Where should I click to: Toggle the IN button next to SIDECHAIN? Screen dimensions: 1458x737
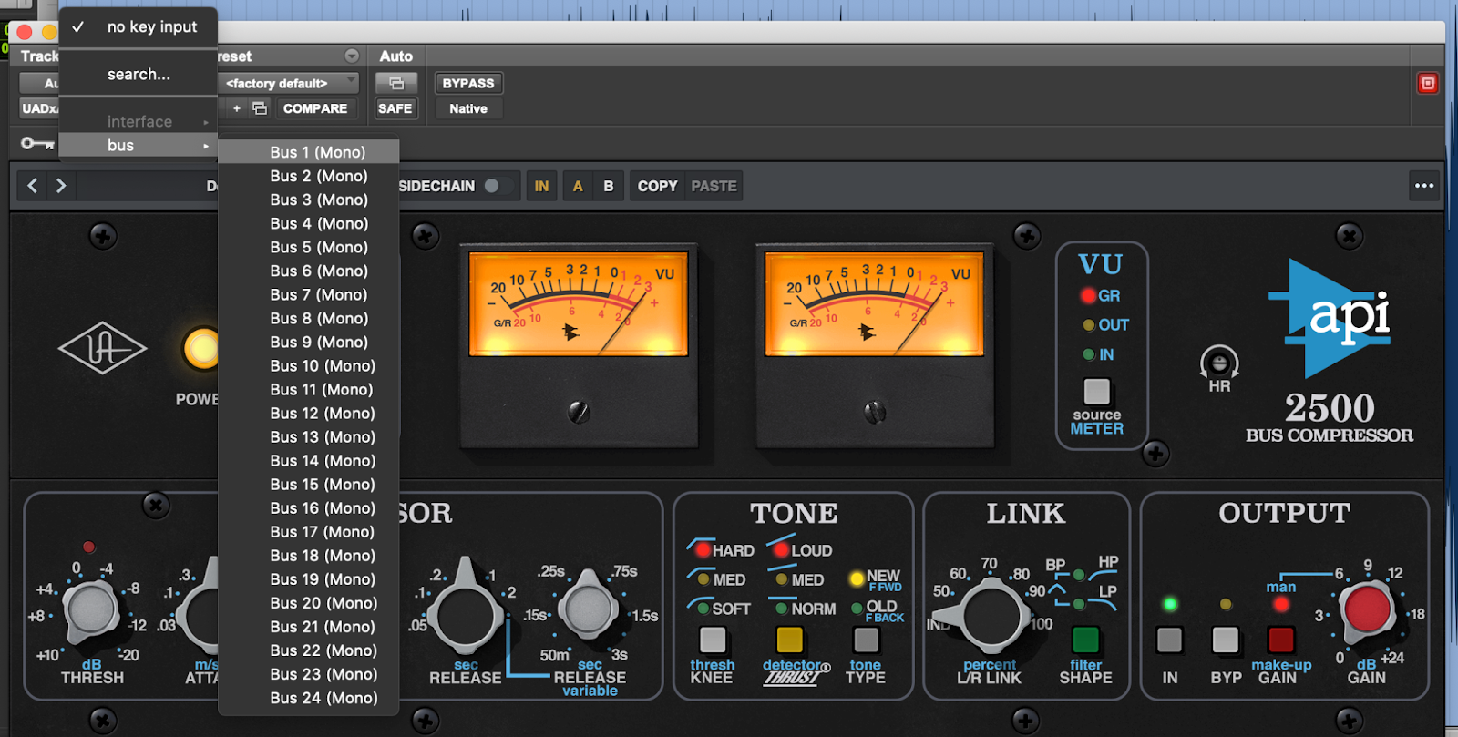click(542, 186)
